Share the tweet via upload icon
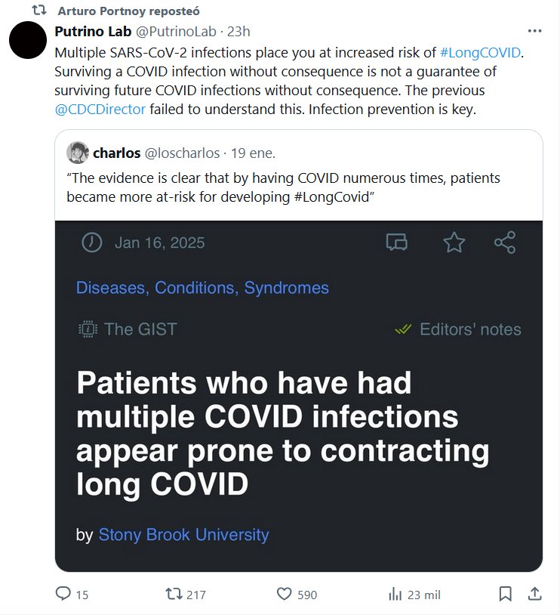The image size is (560, 615). (x=534, y=595)
